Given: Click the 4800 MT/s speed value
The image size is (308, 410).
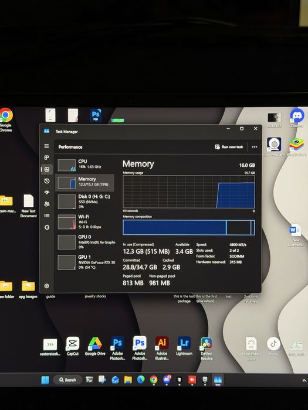Looking at the screenshot, I should coord(238,245).
